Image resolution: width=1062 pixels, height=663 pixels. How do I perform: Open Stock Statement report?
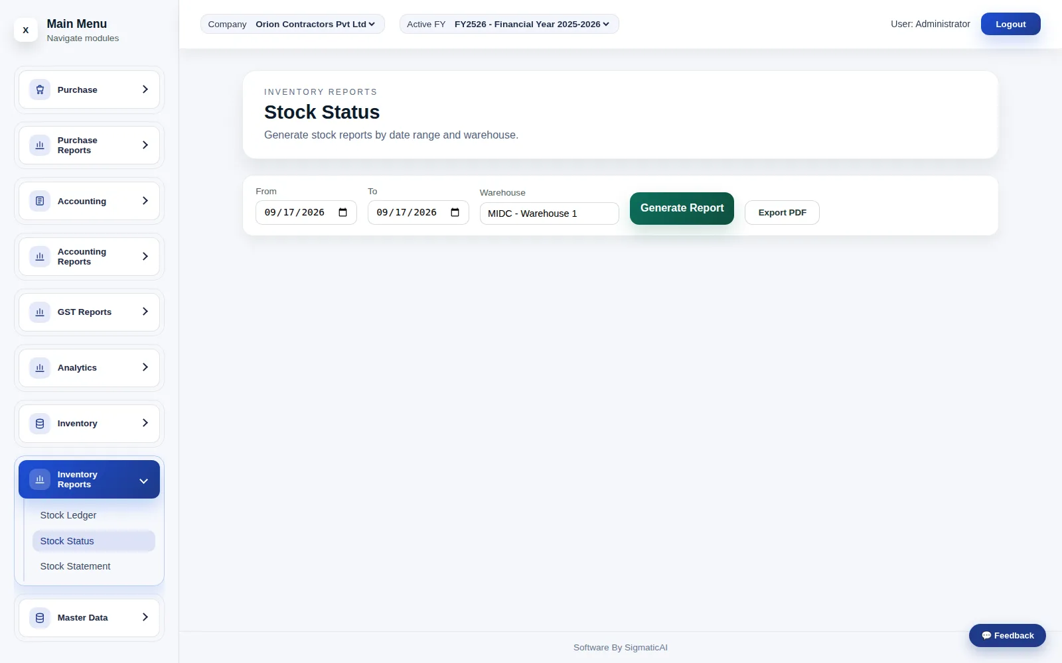pos(94,566)
